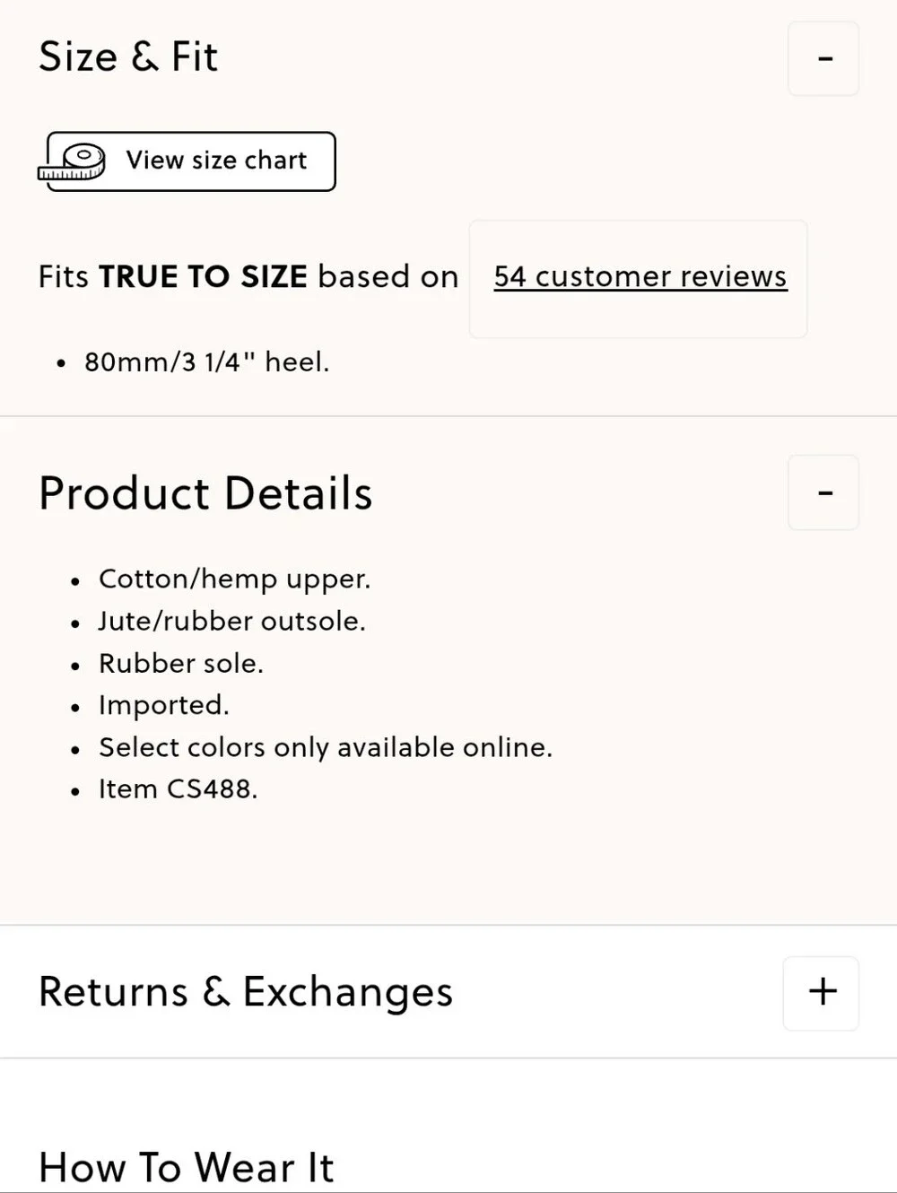Image resolution: width=897 pixels, height=1193 pixels.
Task: Click the bold TRUE TO SIZE text
Action: (x=203, y=277)
